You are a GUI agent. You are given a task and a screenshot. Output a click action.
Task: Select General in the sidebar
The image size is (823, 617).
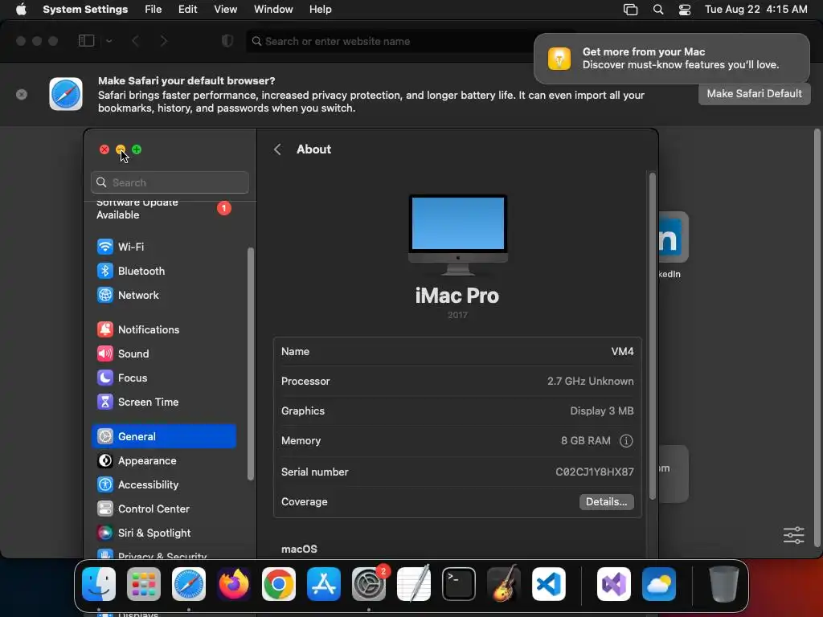tap(164, 436)
